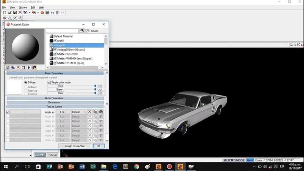304x171 pixels.
Task: Open dropdown arrow right of the import icon
Action: coord(29,13)
